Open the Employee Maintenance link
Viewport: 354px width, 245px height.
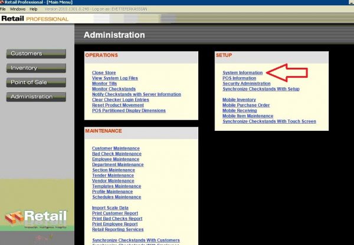(116, 159)
